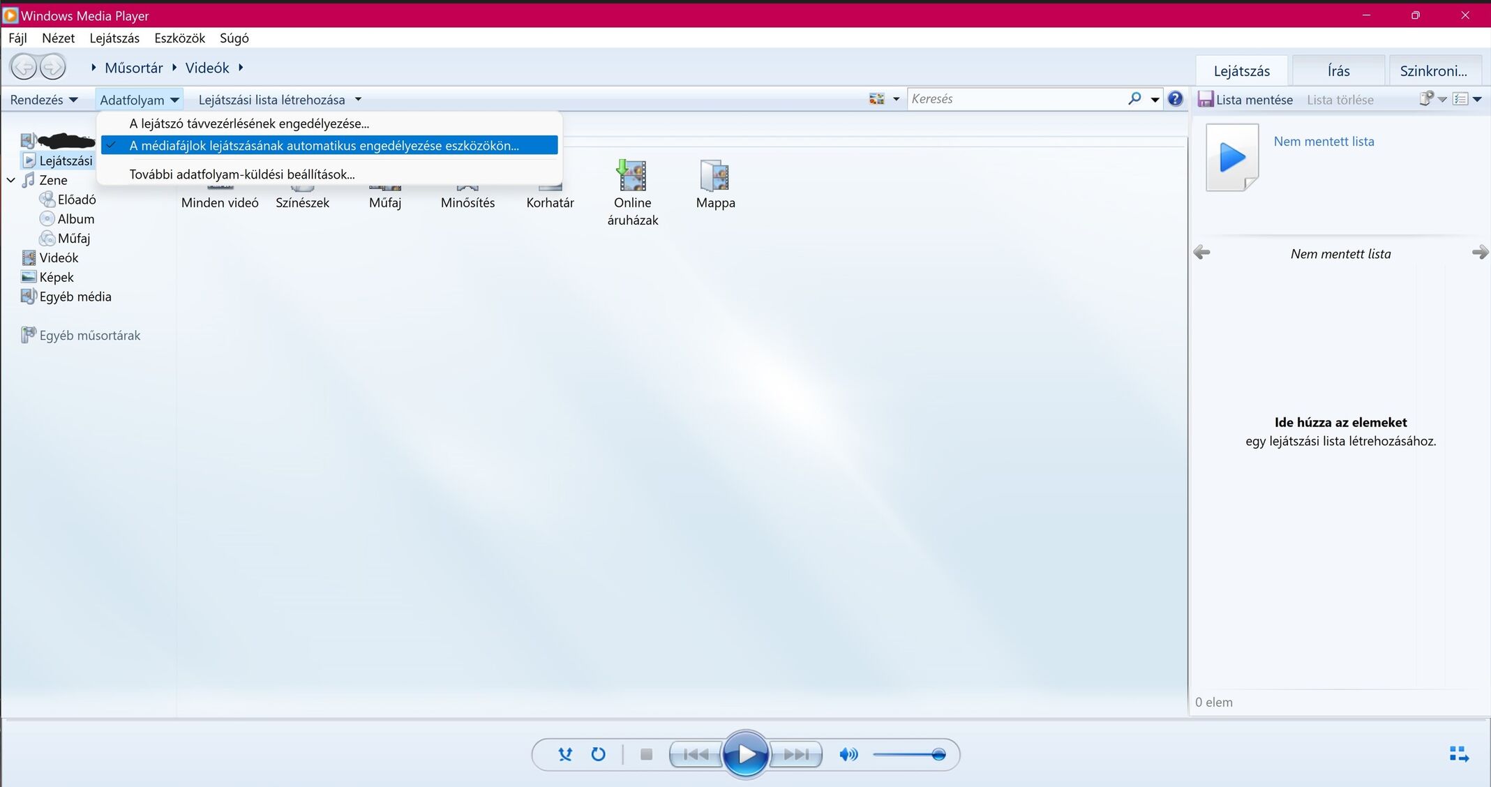Open the view options icon
1491x787 pixels.
(877, 99)
